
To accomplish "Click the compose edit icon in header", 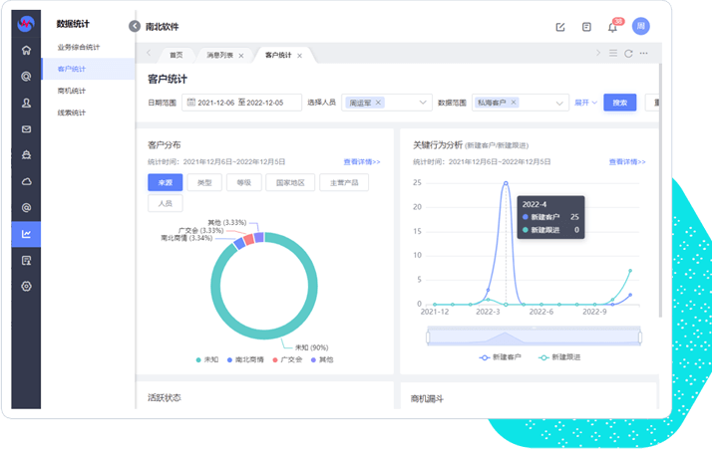I will point(560,27).
